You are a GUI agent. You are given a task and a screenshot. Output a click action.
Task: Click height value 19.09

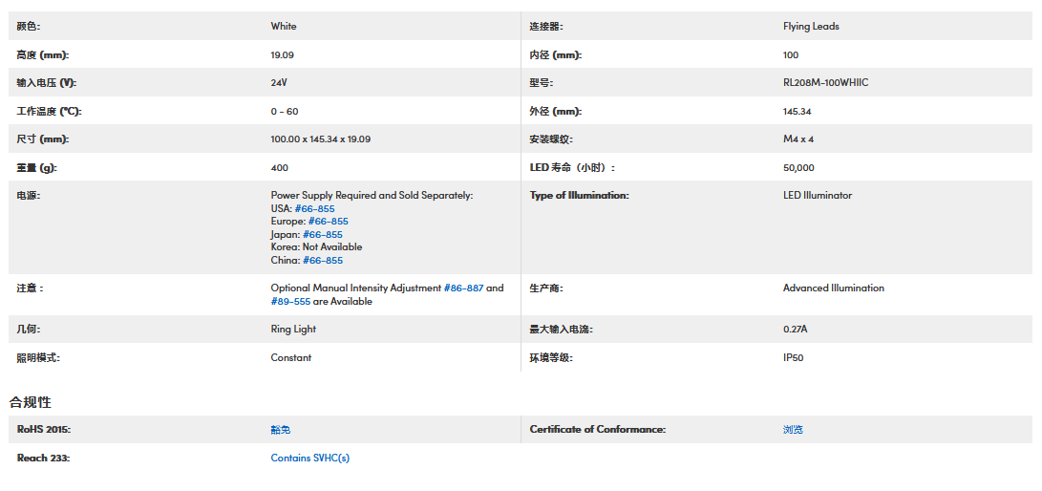point(283,55)
